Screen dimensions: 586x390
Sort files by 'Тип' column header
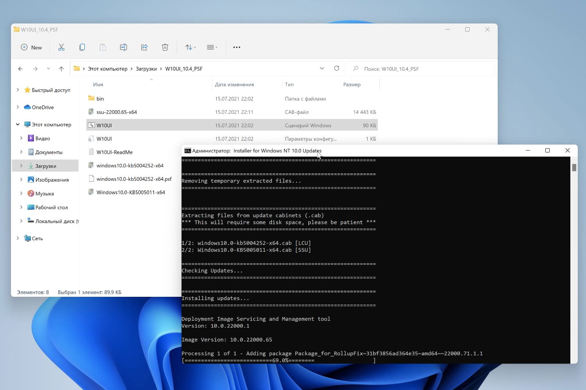click(x=289, y=84)
